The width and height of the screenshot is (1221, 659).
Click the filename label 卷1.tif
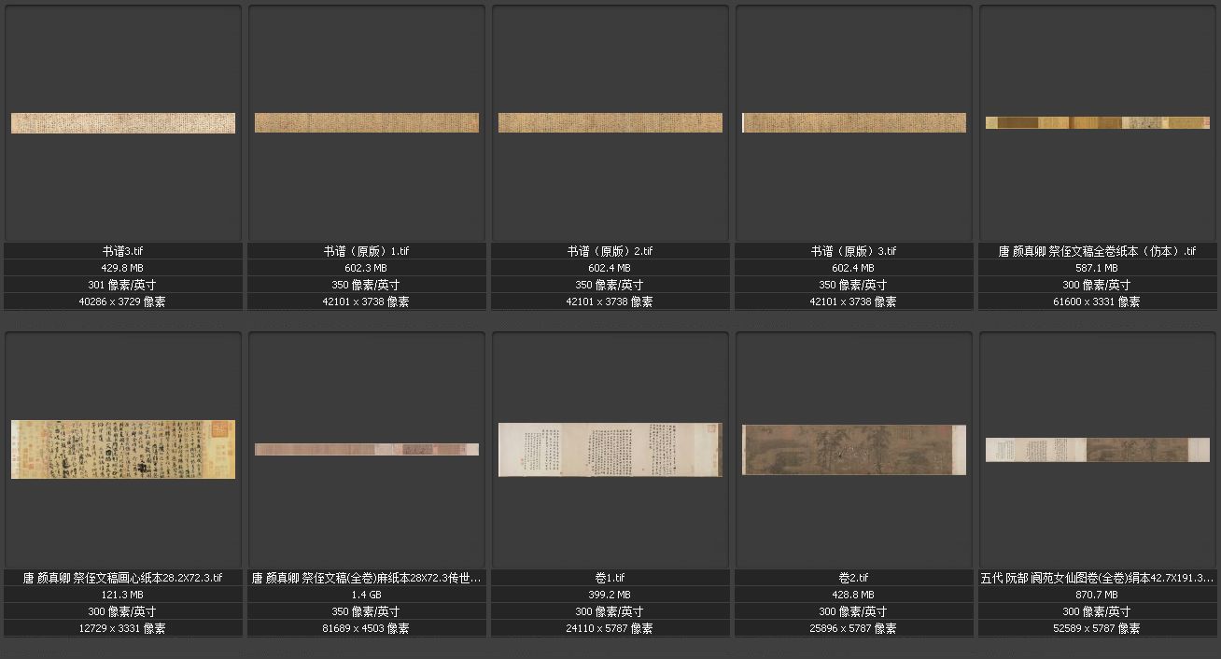pos(610,578)
